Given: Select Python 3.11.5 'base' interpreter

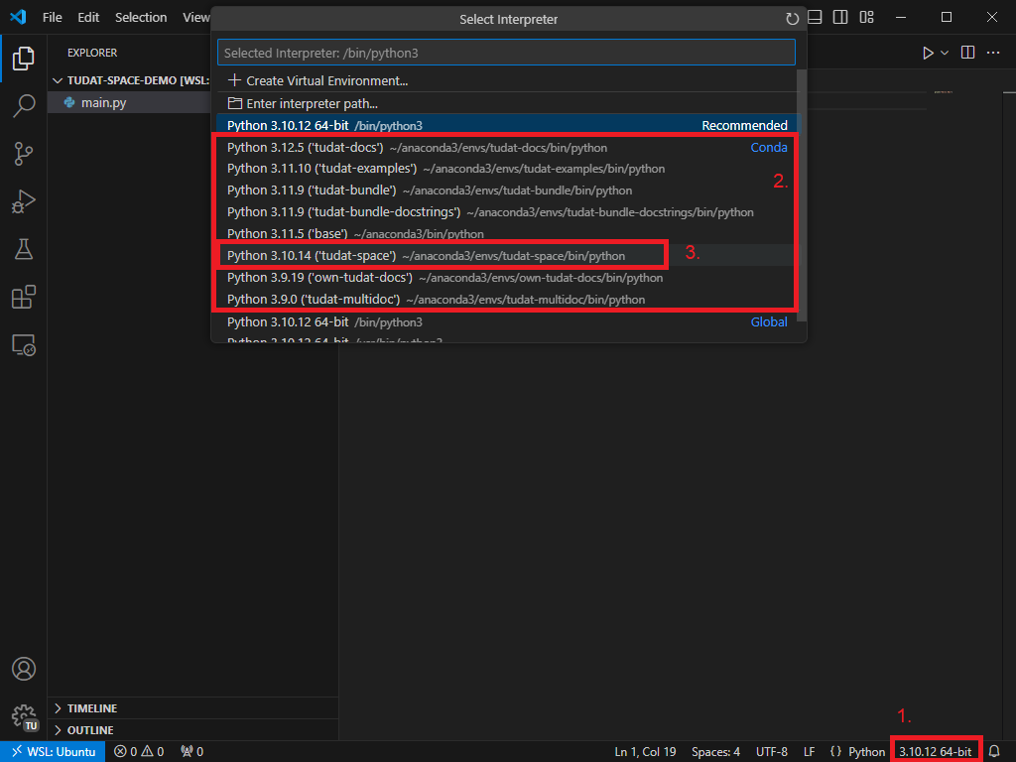Looking at the screenshot, I should [508, 234].
